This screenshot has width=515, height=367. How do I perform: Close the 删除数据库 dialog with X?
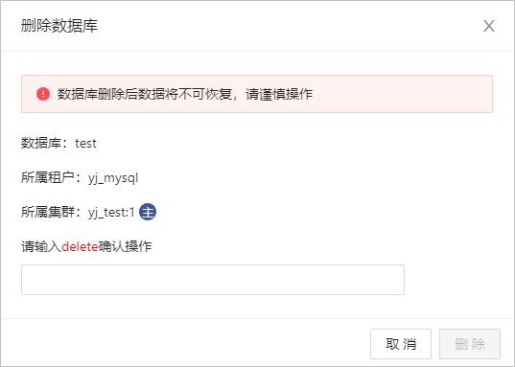pyautogui.click(x=489, y=26)
